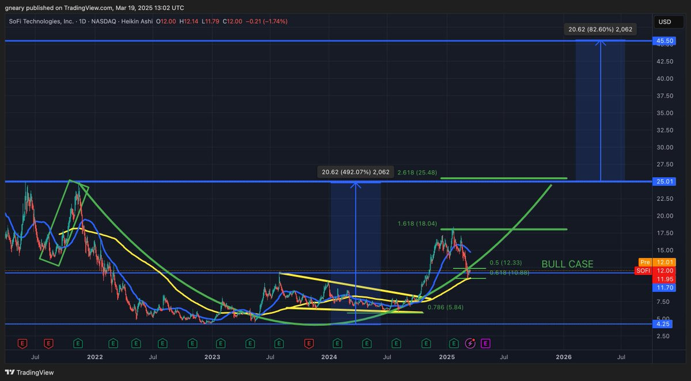Screen dimensions: 691x381
Task: Click the SoFi Technologies, Inc. symbol title
Action: (x=42, y=21)
